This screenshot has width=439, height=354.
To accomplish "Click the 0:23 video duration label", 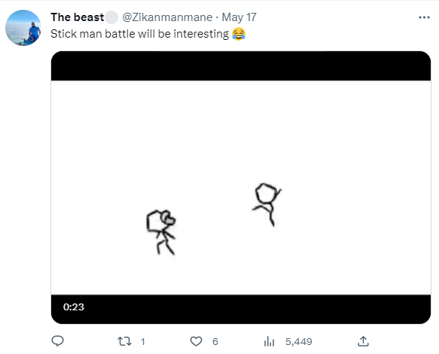I will [74, 307].
